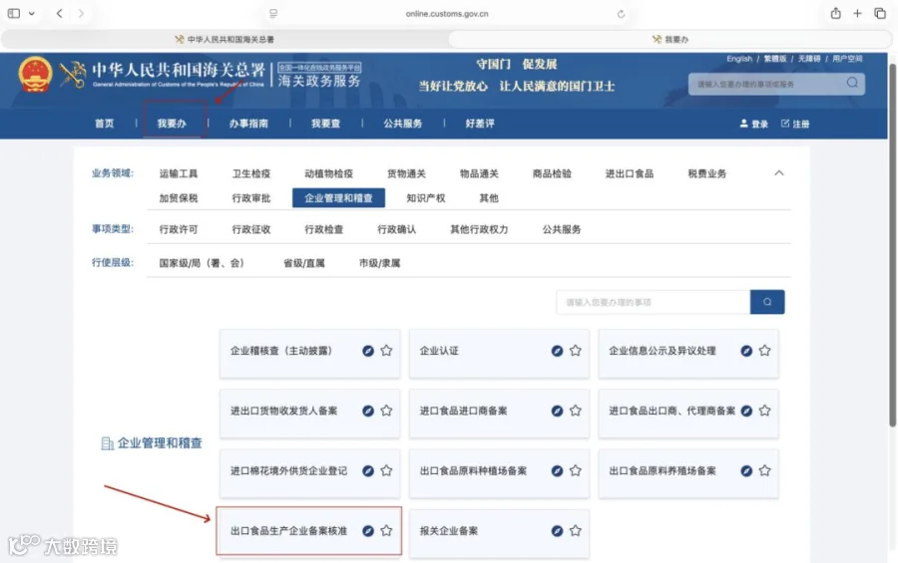Click the 请输入您要办理的事项 input field
The width and height of the screenshot is (898, 563).
coord(653,302)
